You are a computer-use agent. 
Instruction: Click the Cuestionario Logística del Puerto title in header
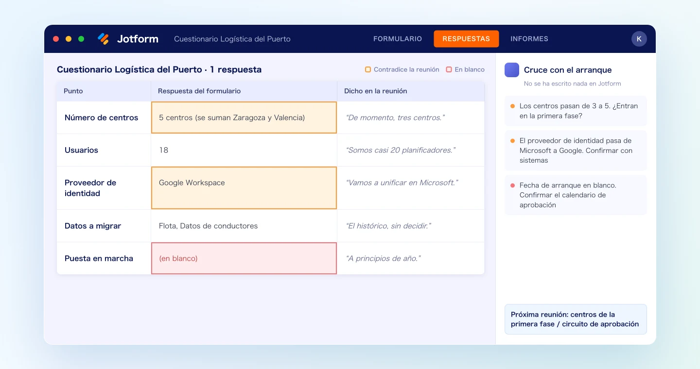click(x=232, y=39)
